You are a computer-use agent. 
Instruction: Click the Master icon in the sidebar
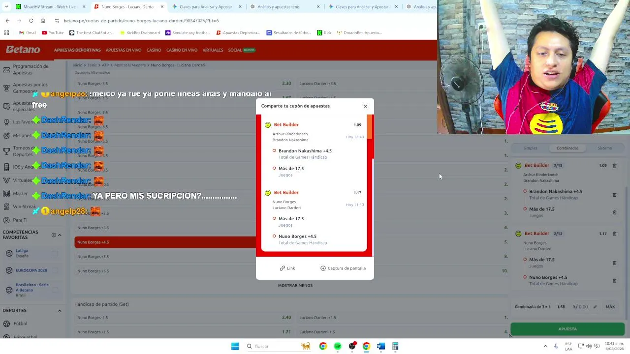click(6, 194)
